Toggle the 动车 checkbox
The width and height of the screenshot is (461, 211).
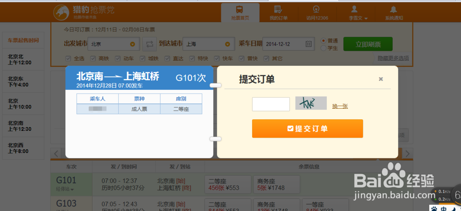coord(118,59)
